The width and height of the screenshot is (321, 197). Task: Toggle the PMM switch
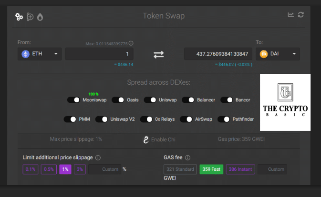70,119
